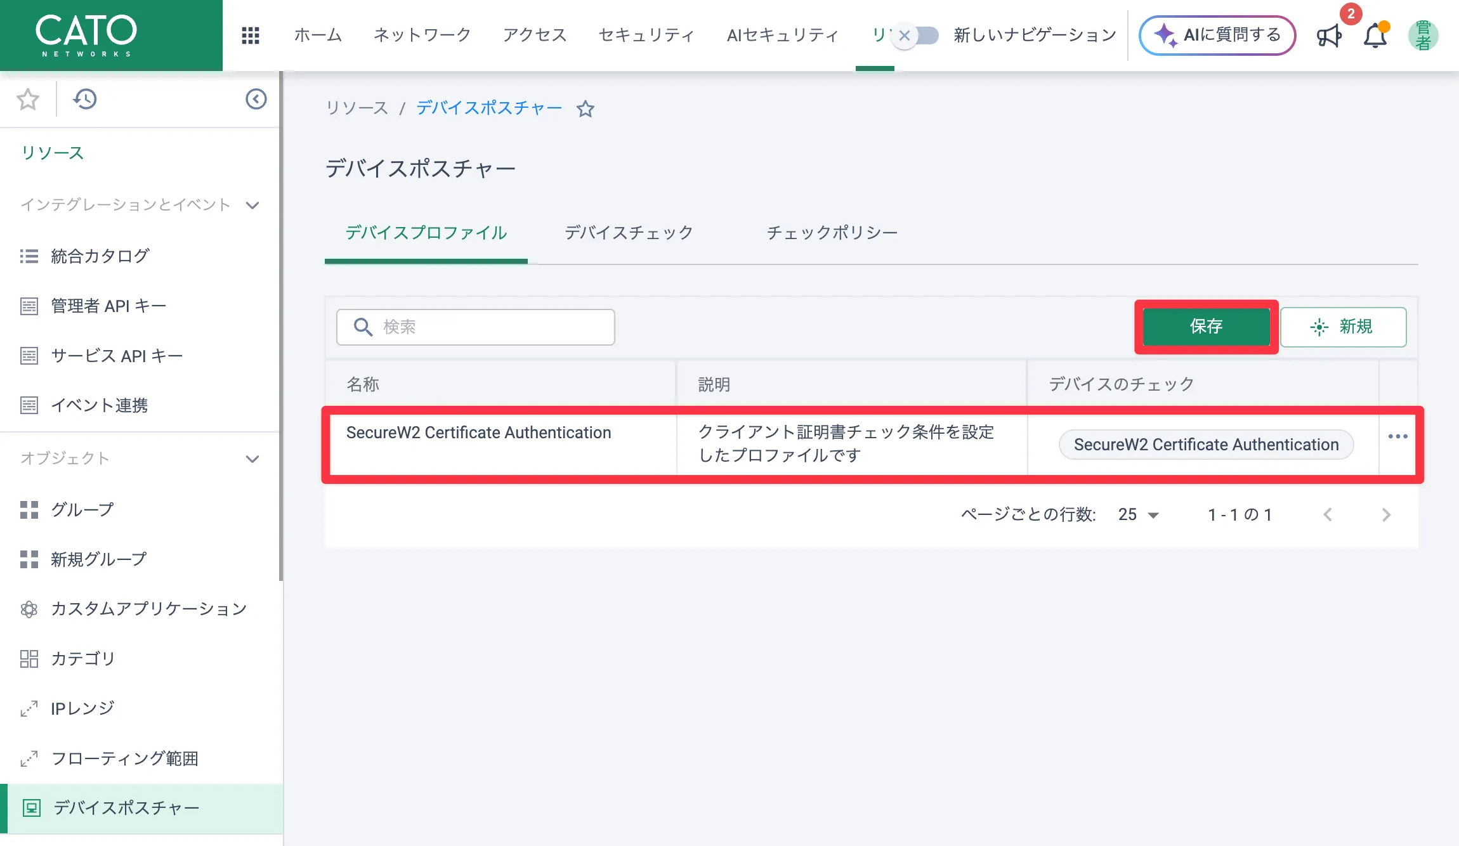
Task: Select デバイスポスチャー in the sidebar
Action: click(141, 808)
